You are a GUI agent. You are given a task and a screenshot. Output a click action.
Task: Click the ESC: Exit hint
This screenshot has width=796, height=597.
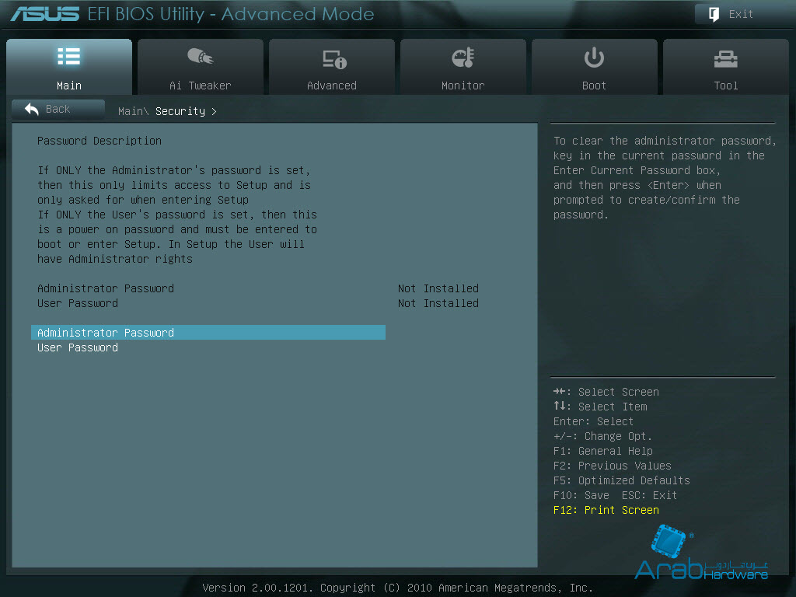[649, 495]
